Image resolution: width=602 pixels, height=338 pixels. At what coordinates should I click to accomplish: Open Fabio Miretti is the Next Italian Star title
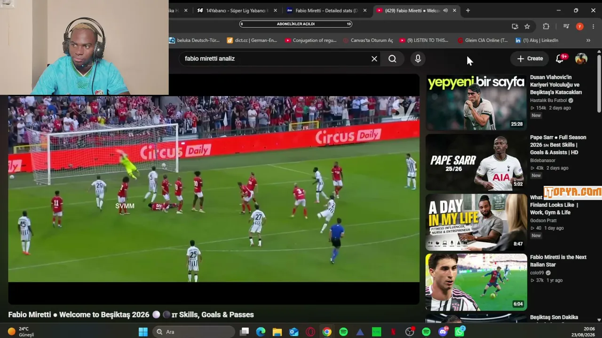[558, 261]
